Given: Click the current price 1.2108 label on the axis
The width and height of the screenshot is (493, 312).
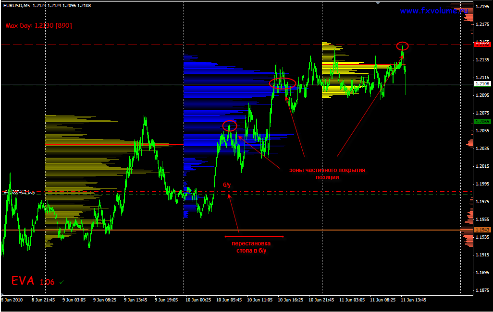Looking at the screenshot, I should (482, 84).
